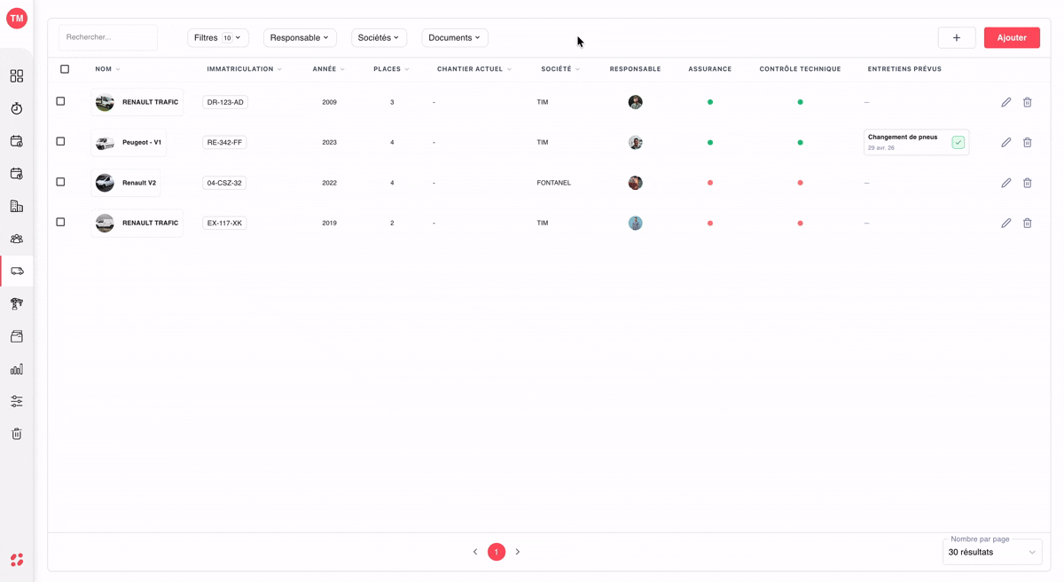Viewport: 1064px width, 582px height.
Task: Delete the Renault V2 row trash icon
Action: click(1028, 183)
